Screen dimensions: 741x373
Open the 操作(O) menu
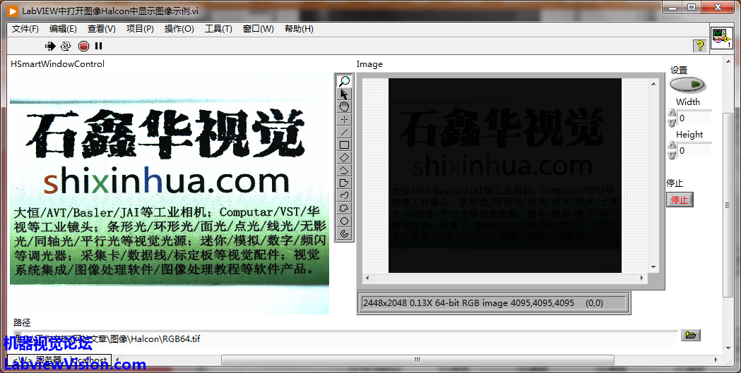[x=179, y=29]
